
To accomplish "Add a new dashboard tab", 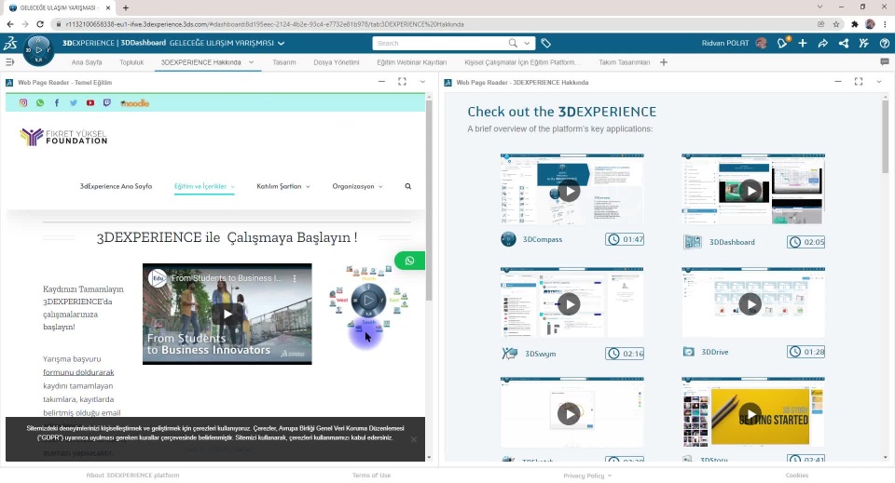I will pyautogui.click(x=663, y=62).
